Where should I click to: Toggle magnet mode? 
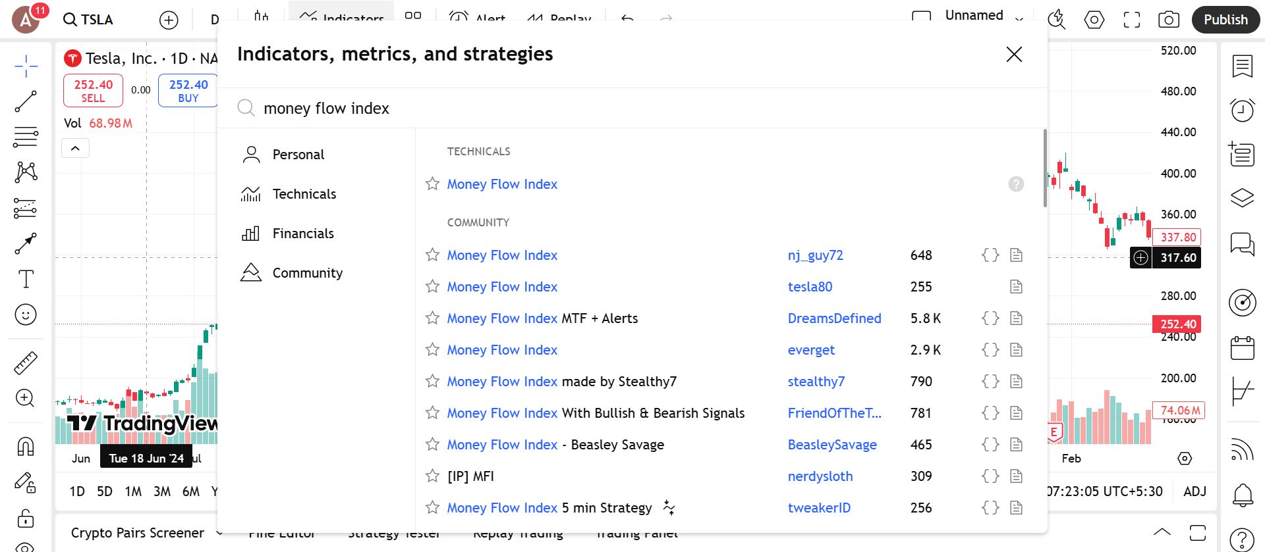point(26,447)
